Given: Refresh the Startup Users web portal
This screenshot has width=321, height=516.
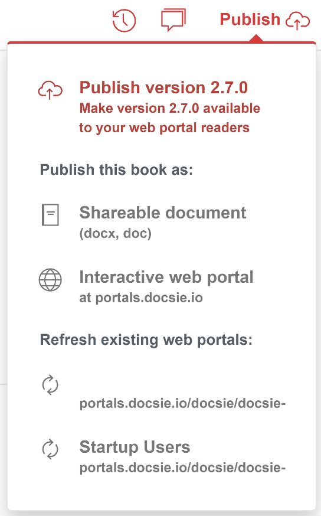Looking at the screenshot, I should pos(135,447).
